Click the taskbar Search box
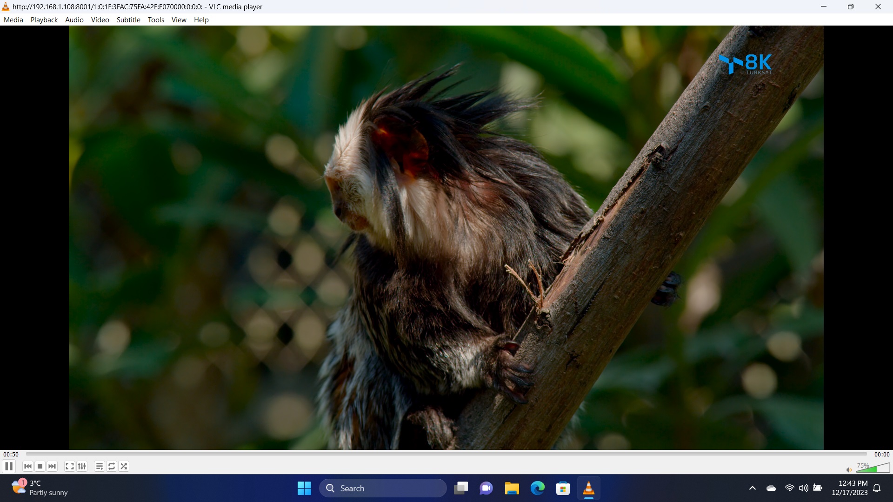 tap(382, 488)
